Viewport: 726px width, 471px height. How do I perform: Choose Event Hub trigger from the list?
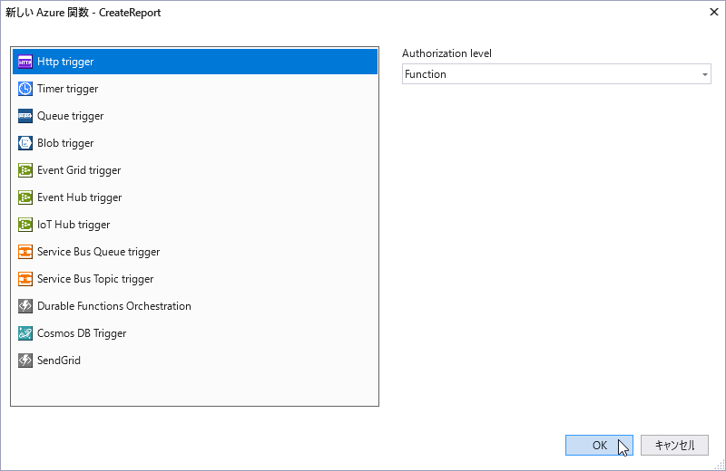coord(195,197)
